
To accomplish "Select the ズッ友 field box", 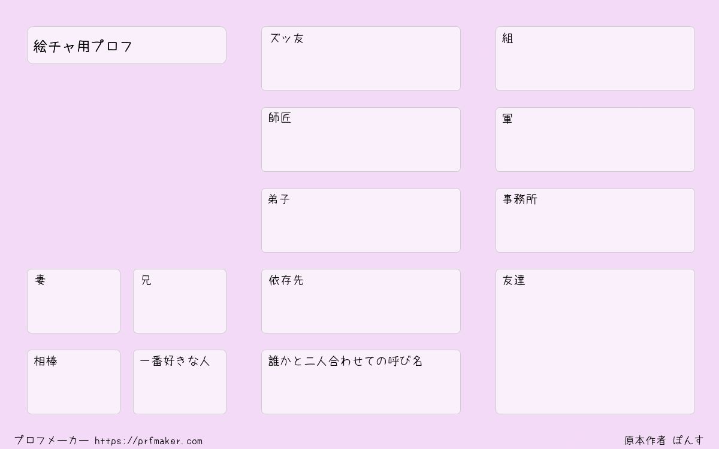I will [x=361, y=59].
